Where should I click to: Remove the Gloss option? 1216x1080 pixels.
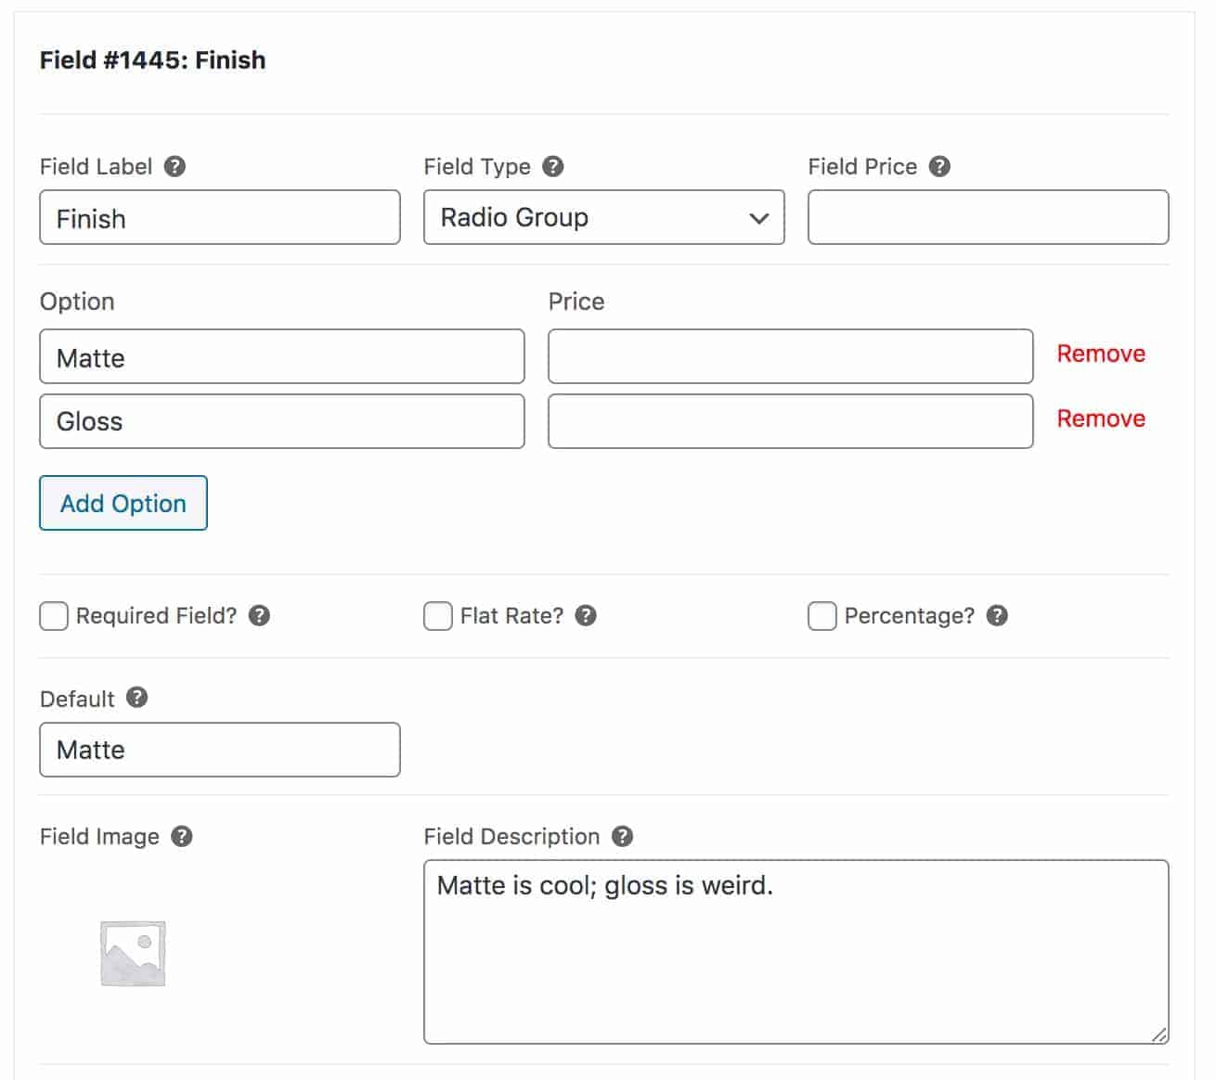(x=1101, y=418)
